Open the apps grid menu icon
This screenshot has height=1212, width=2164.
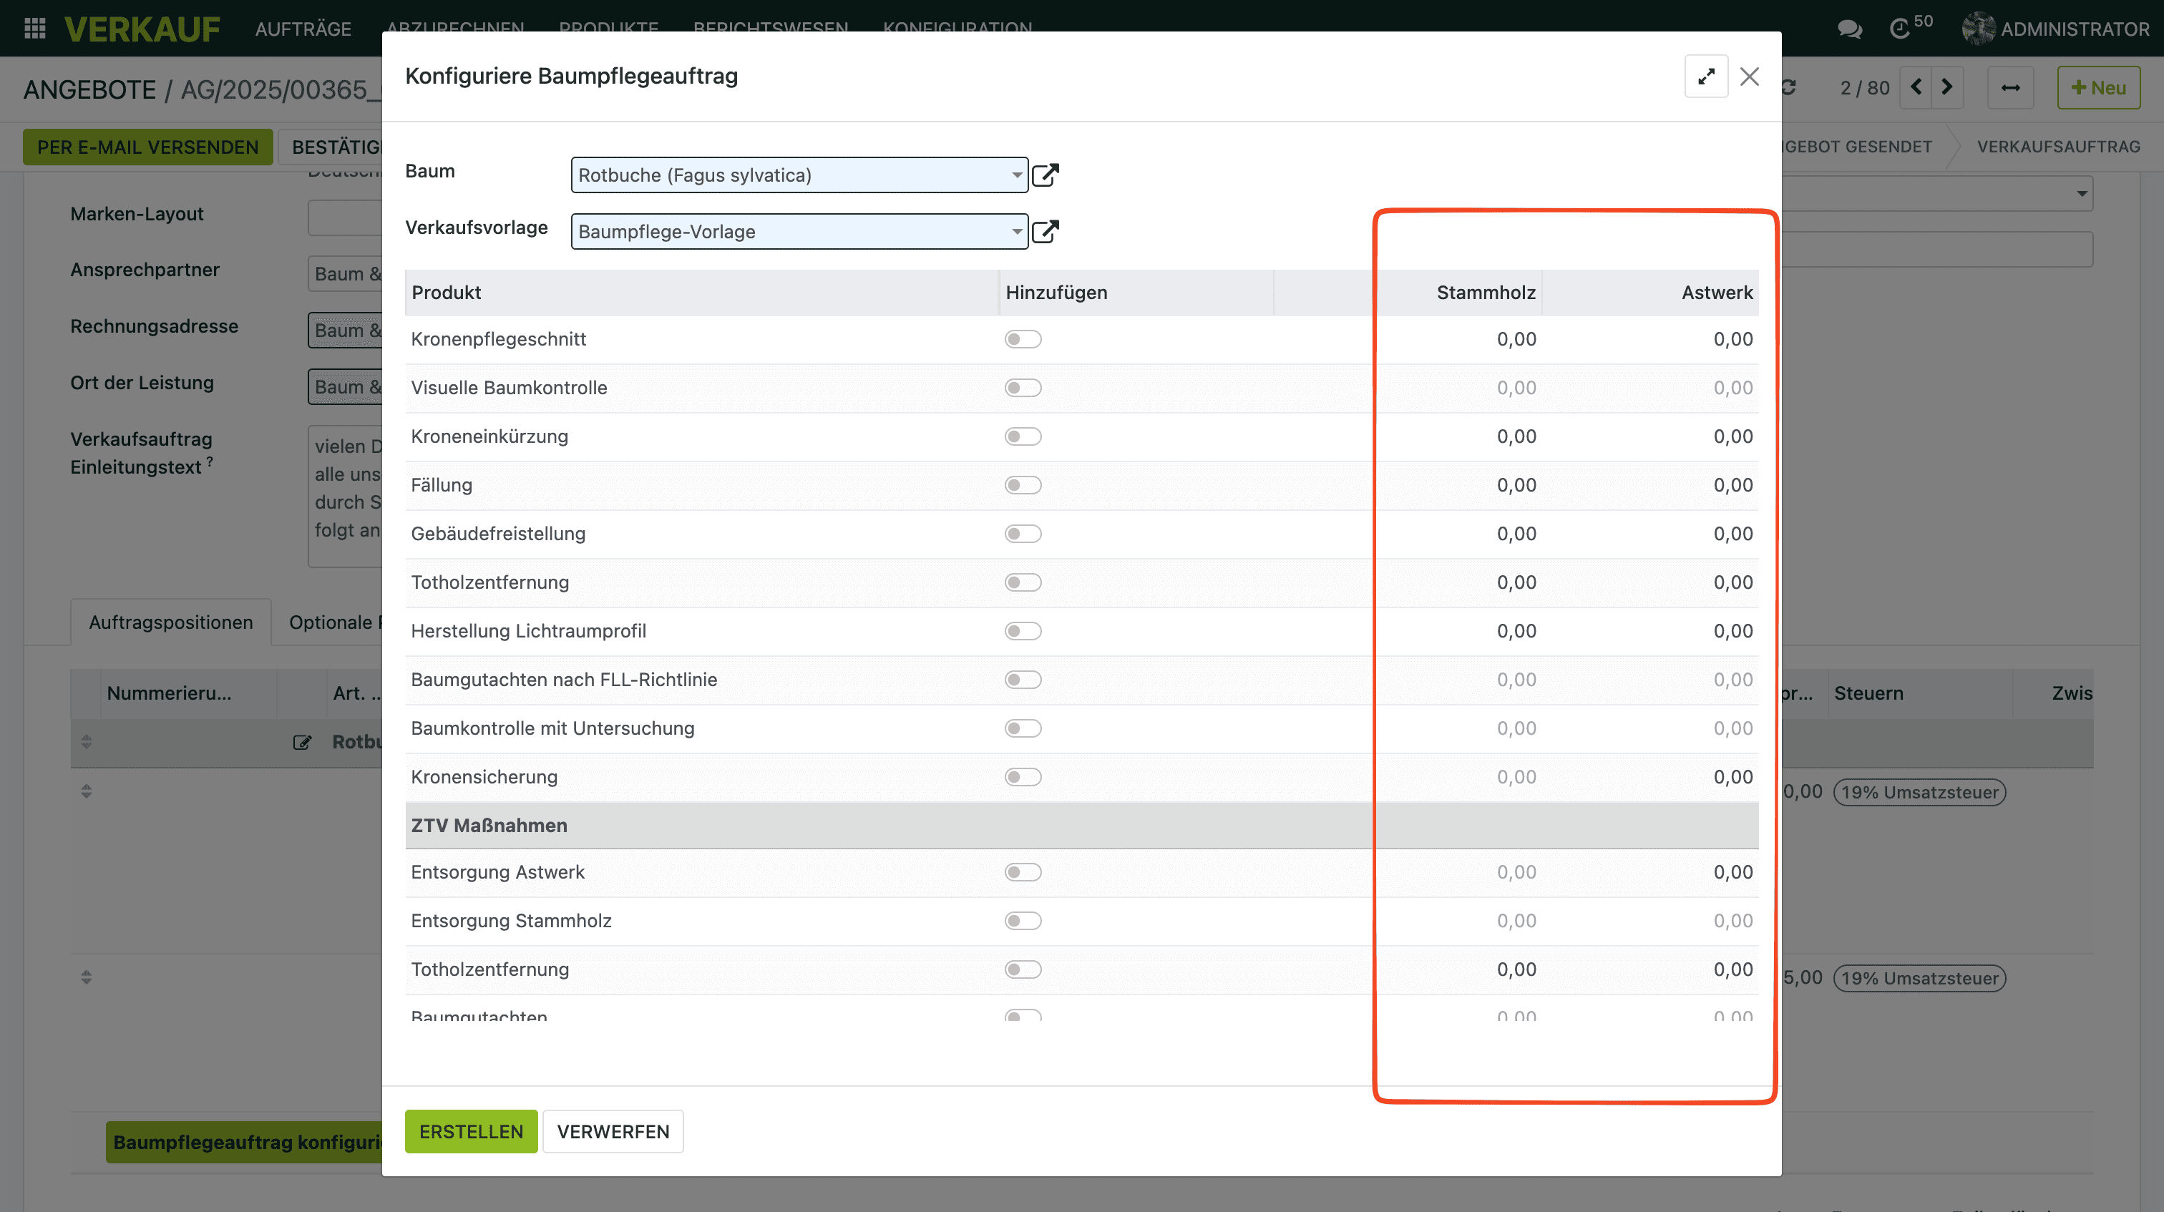(34, 29)
